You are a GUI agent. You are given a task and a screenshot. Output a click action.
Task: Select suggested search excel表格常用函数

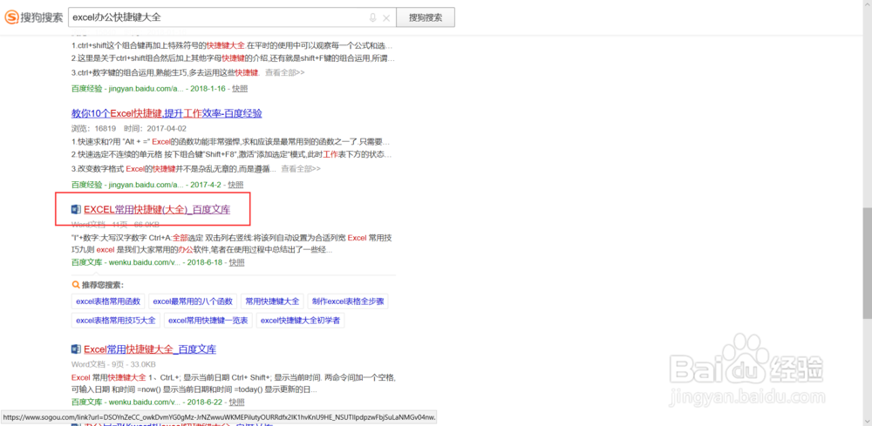click(108, 301)
